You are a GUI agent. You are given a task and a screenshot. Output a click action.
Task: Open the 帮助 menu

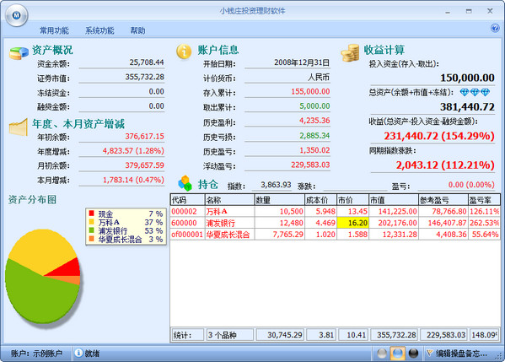point(137,30)
